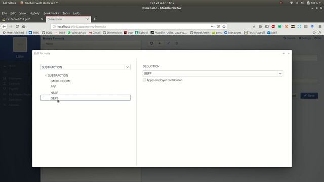Click the pencil edit icon in Money Formula toolbar

point(168,43)
